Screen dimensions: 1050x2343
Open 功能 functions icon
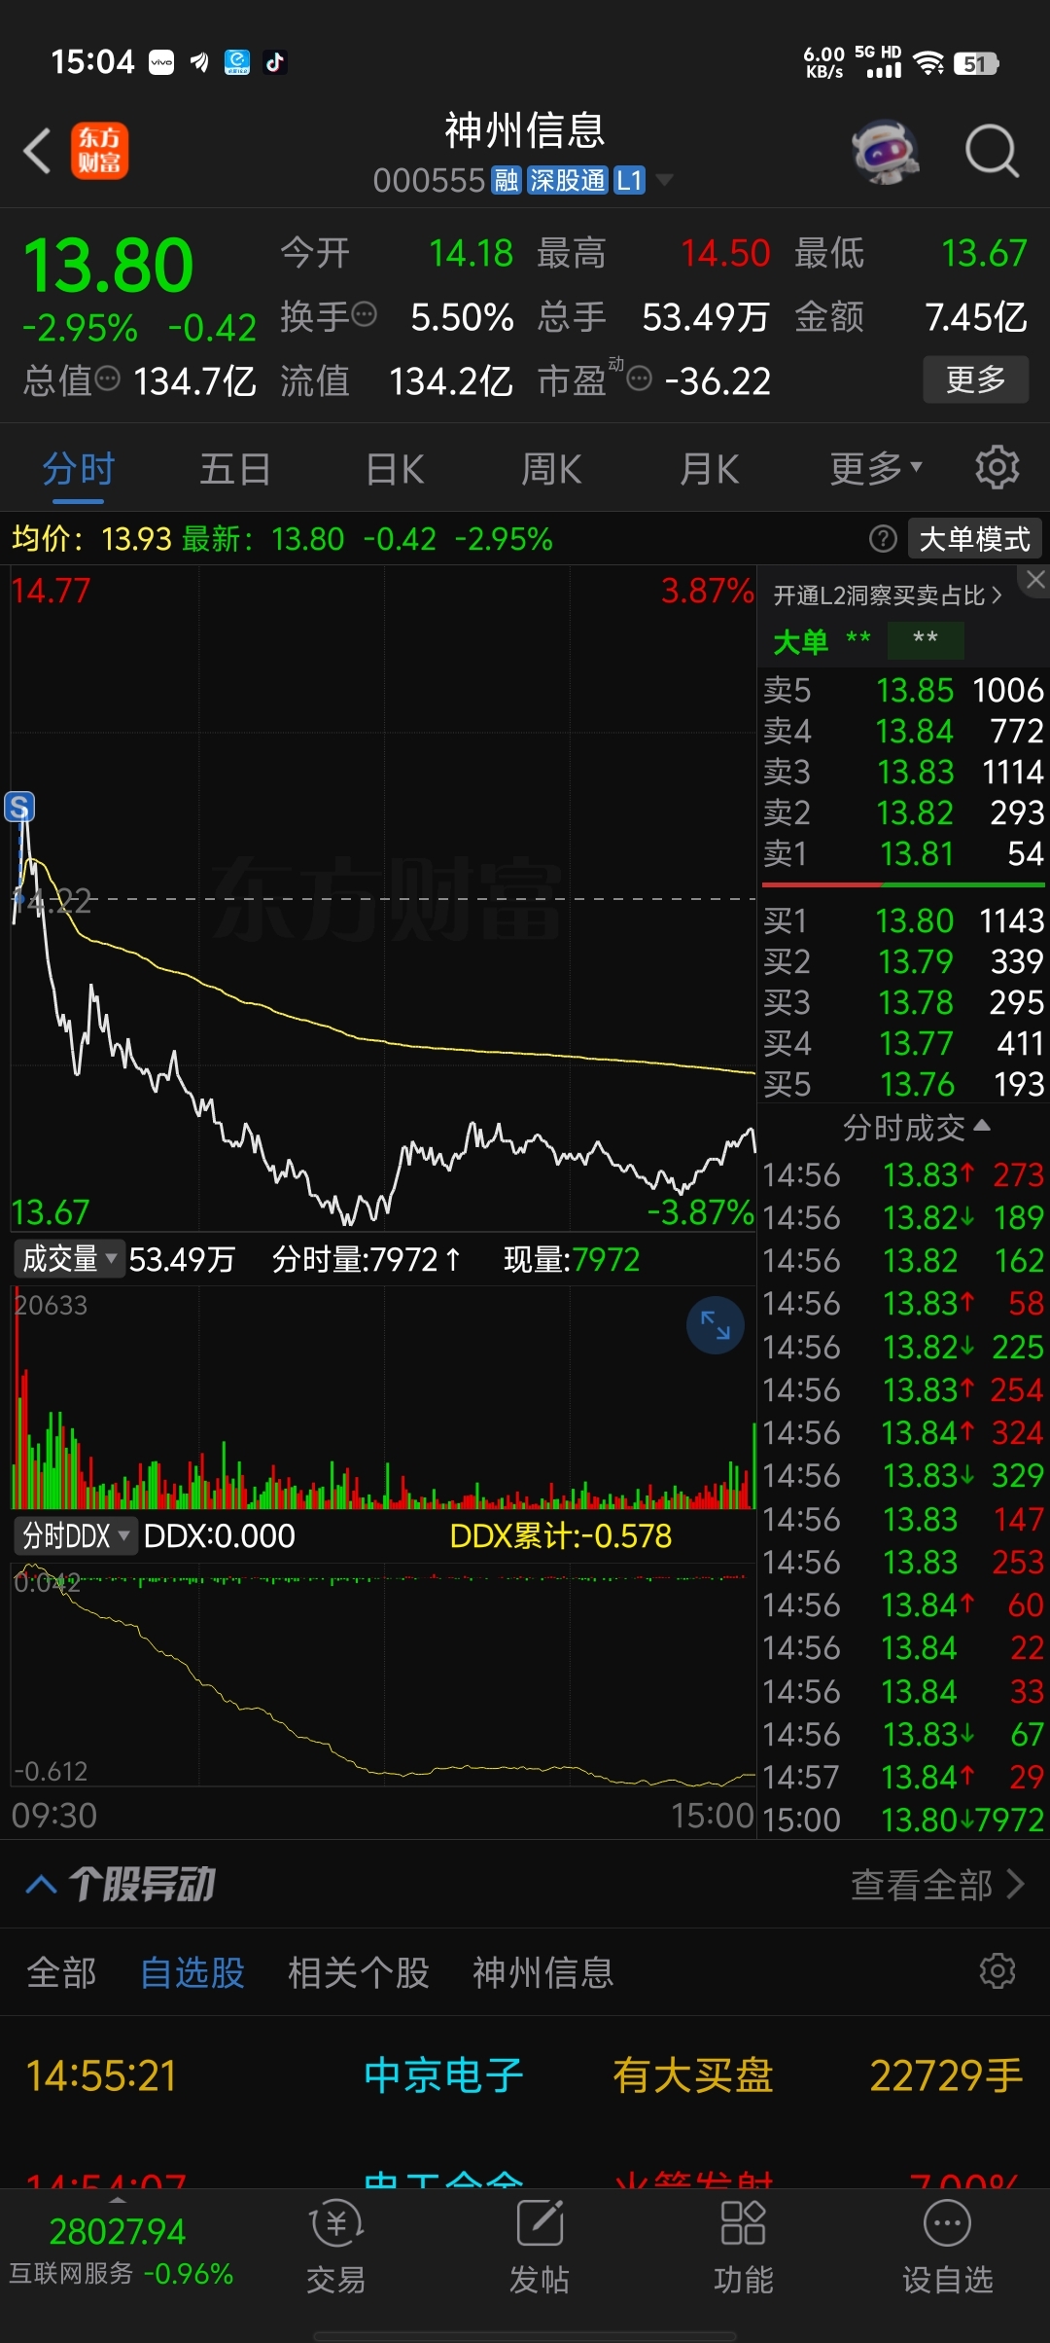[x=743, y=2223]
